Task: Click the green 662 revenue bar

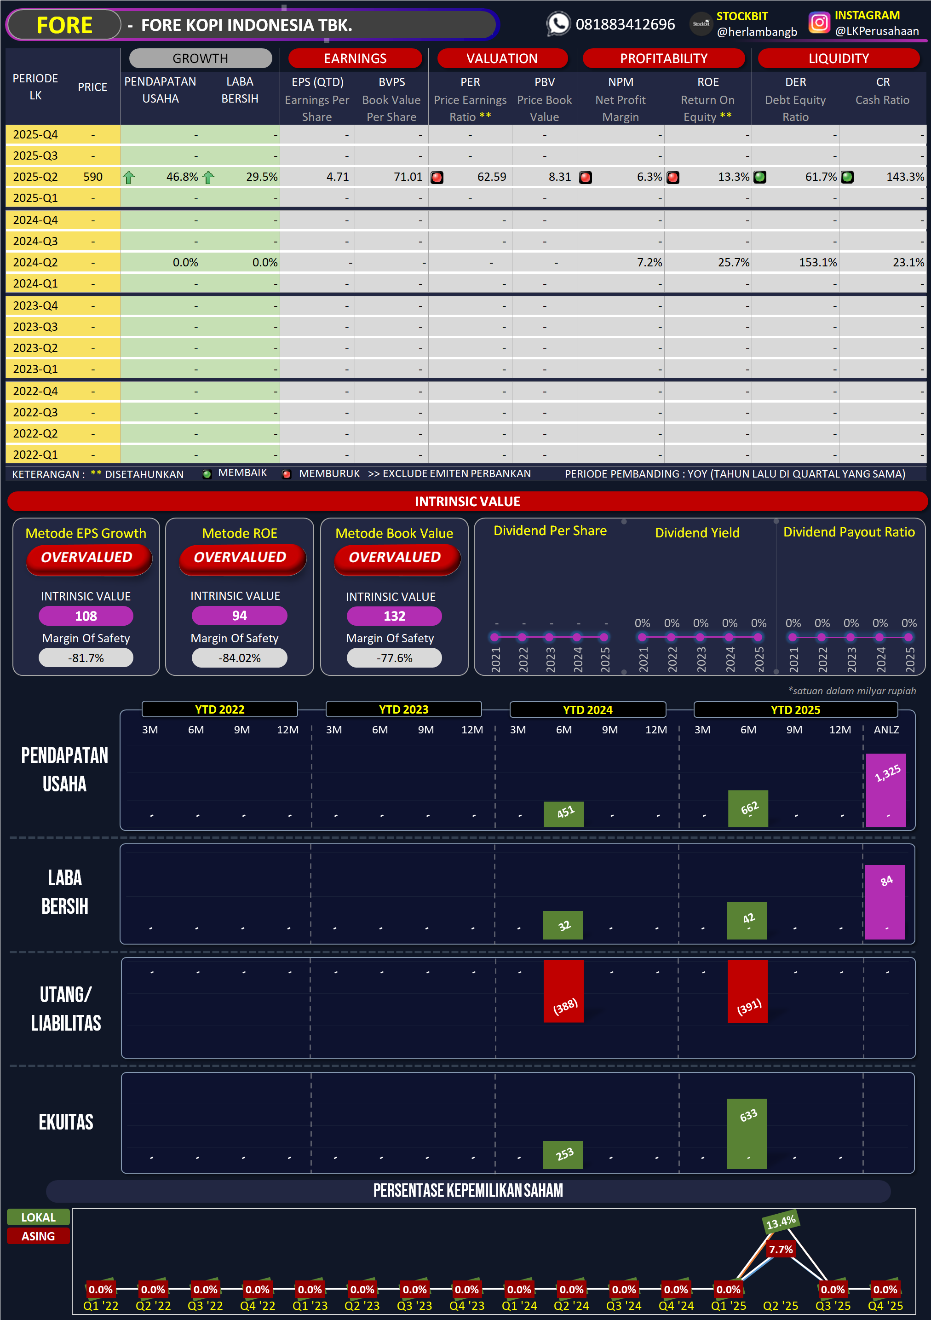Action: (747, 808)
